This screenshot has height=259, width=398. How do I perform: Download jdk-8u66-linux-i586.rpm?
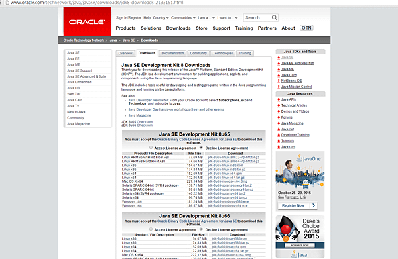[x=230, y=238]
